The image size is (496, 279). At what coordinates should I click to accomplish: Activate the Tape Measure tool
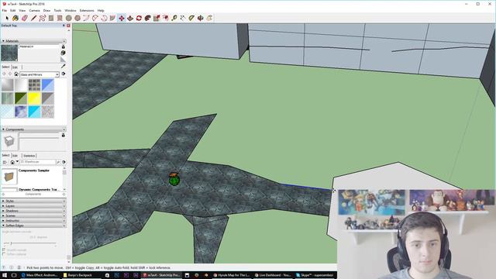(174, 19)
